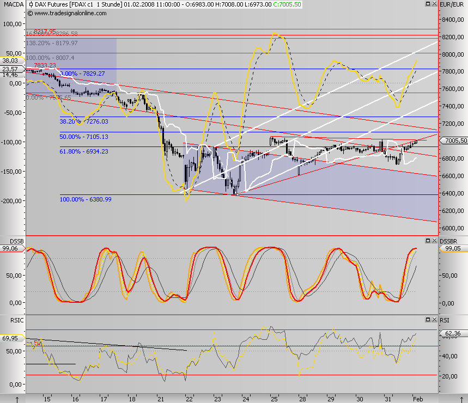
Task: Select the DSSB pane label
Action: (17, 241)
